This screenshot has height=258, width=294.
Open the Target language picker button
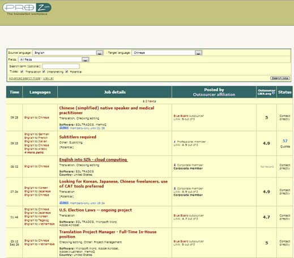click(x=198, y=53)
